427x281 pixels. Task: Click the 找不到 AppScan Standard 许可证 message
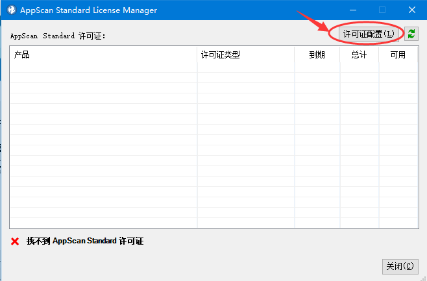[85, 241]
